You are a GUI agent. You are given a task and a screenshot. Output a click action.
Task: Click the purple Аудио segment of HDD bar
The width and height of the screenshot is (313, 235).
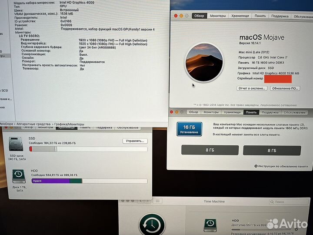click(50, 181)
